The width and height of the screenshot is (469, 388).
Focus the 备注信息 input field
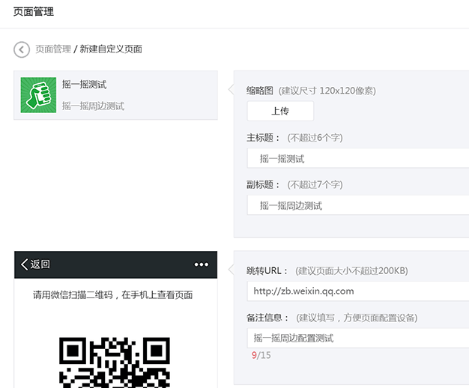click(x=358, y=338)
